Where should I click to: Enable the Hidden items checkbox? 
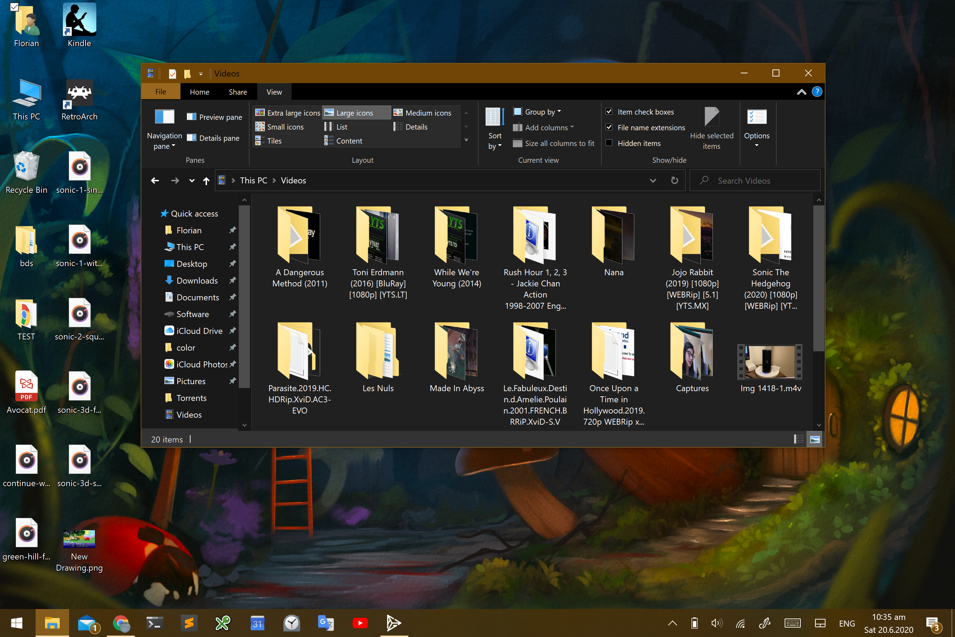pos(609,143)
